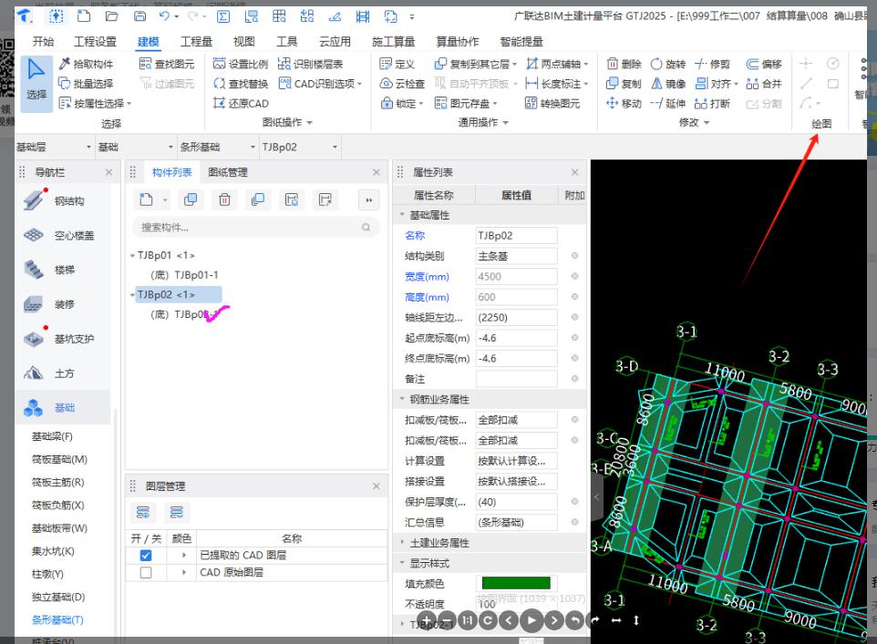
Task: Click 偏移 offset tool
Action: 763,64
